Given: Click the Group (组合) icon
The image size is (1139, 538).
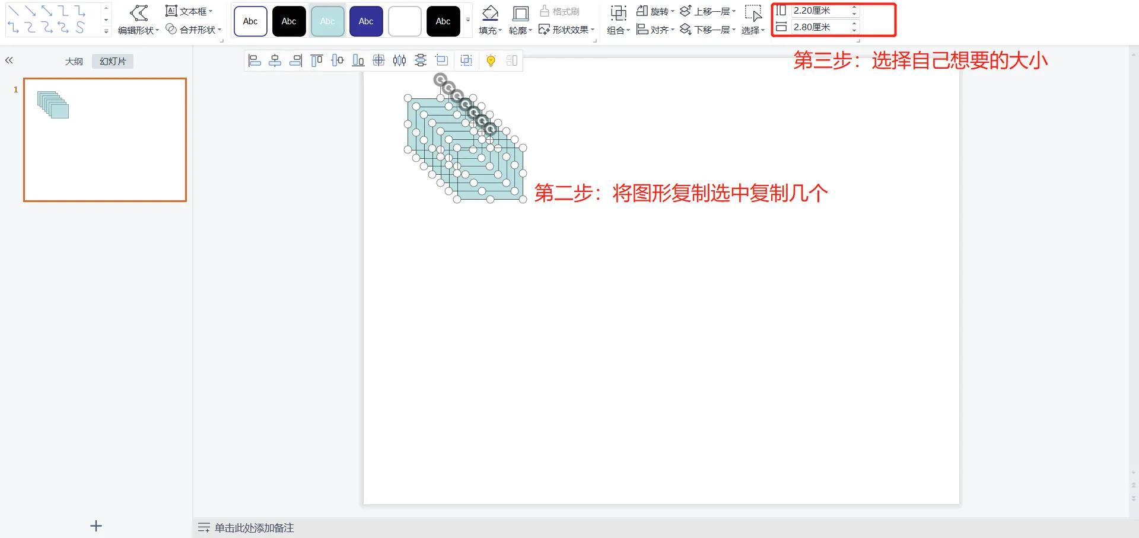Looking at the screenshot, I should 618,13.
